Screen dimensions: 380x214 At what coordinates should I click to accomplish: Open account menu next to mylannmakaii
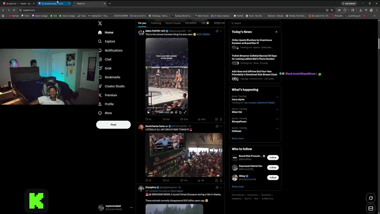pyautogui.click(x=131, y=207)
